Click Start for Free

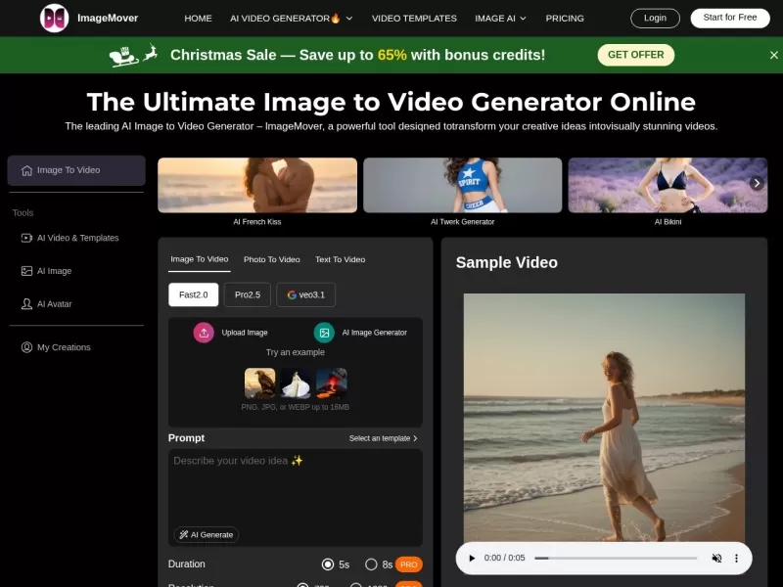729,18
